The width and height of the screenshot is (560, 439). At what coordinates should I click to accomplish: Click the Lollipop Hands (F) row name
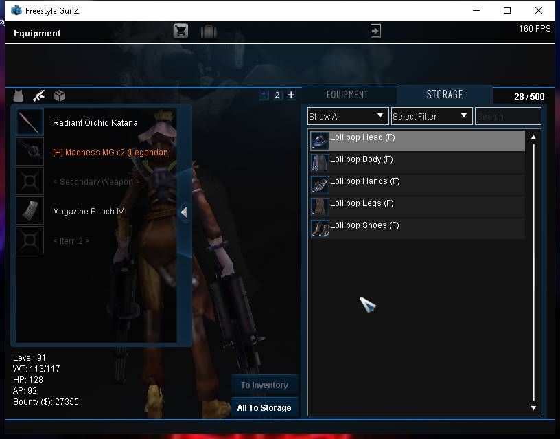[x=364, y=181]
